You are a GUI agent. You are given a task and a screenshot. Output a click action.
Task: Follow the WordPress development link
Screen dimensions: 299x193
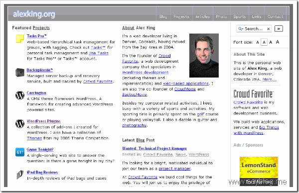click(146, 72)
